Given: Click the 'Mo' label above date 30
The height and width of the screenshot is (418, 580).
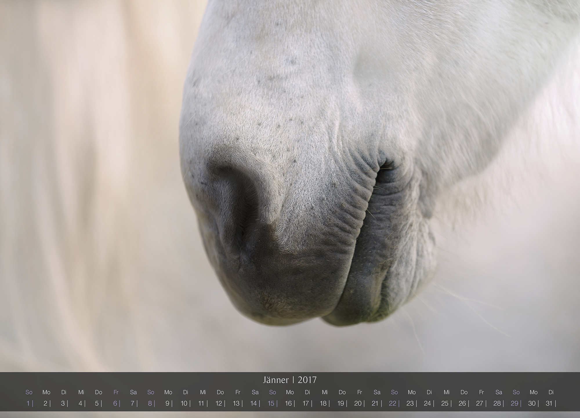Looking at the screenshot, I should (534, 392).
